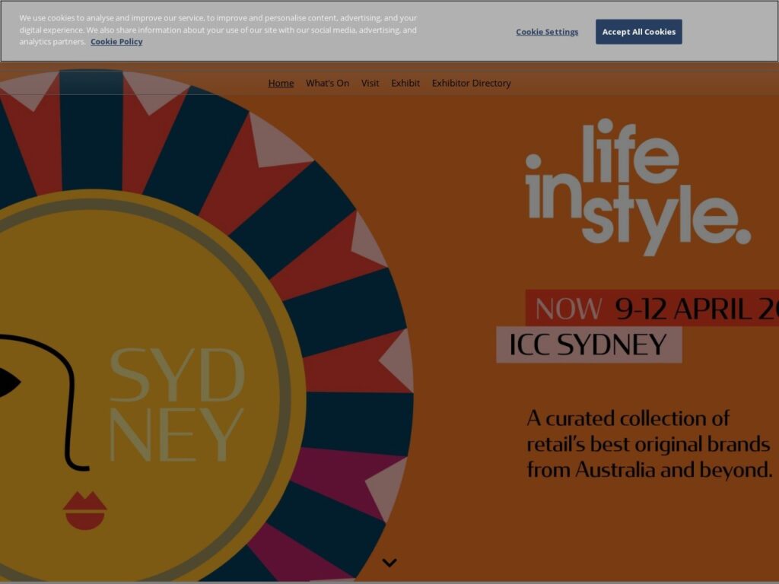Go to the Home menu item
The image size is (779, 584).
point(281,83)
